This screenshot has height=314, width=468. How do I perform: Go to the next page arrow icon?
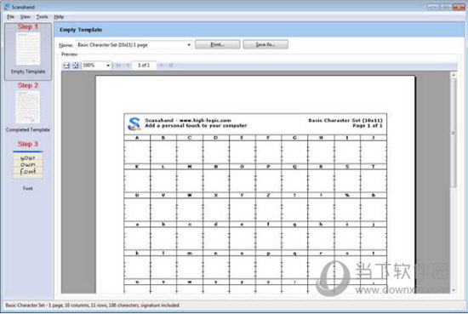[161, 66]
